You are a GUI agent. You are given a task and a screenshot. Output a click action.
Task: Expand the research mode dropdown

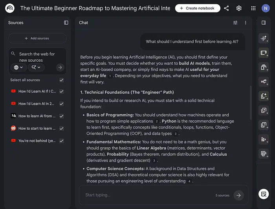click(x=36, y=68)
